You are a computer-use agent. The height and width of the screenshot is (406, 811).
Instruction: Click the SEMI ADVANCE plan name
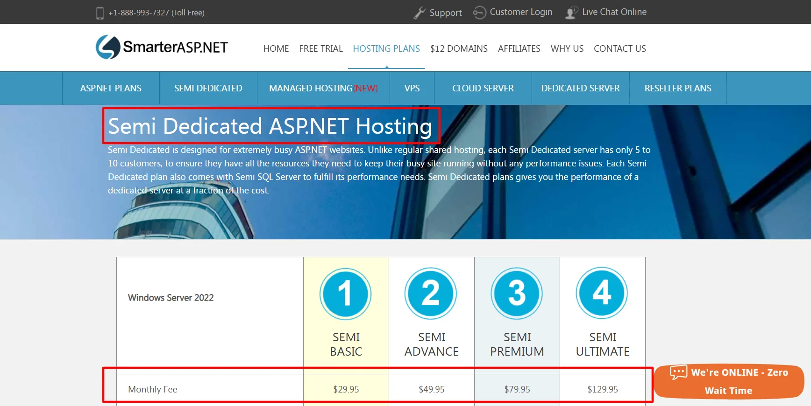click(x=432, y=344)
